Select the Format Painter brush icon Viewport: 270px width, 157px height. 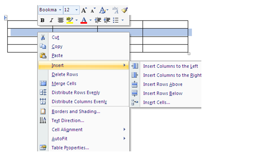(124, 10)
